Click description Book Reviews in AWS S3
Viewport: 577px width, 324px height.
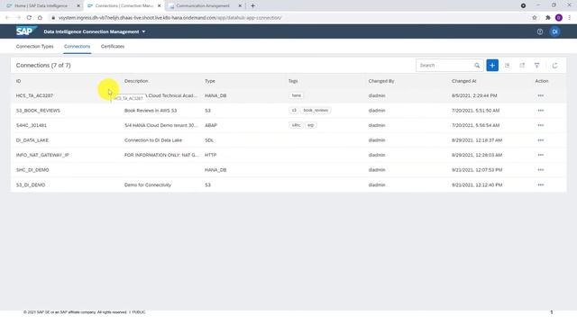[151, 110]
